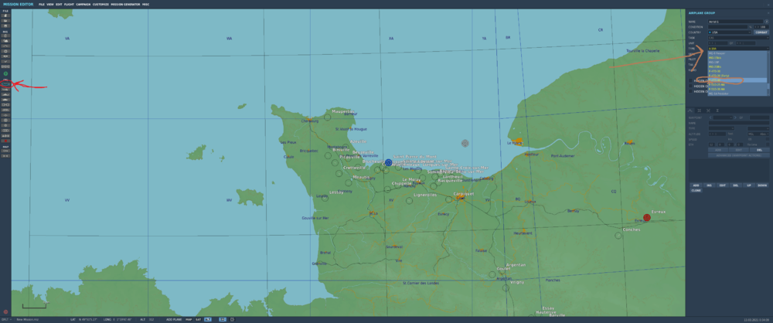This screenshot has width=773, height=323.
Task: Open the DFLT dropdown in status bar
Action: coord(6,319)
